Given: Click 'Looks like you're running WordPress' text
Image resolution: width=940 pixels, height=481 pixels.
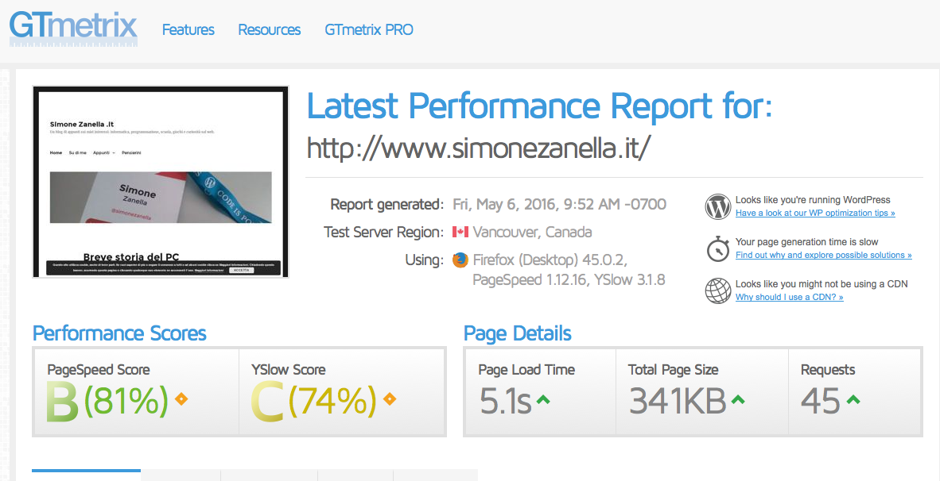Looking at the screenshot, I should click(x=813, y=200).
